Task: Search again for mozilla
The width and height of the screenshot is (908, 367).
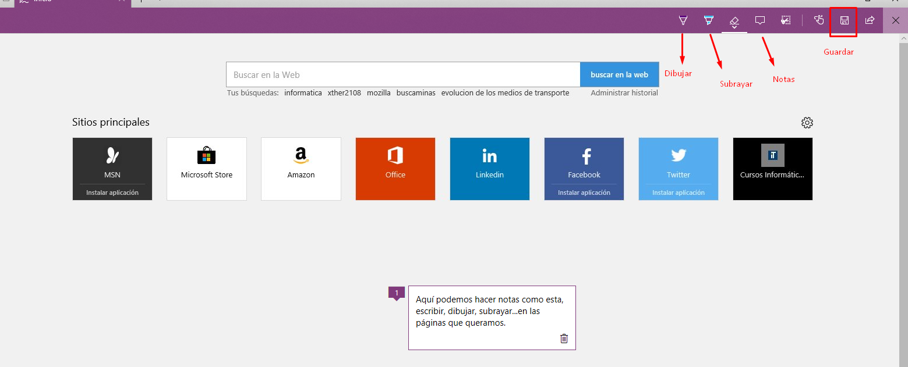Action: 379,93
